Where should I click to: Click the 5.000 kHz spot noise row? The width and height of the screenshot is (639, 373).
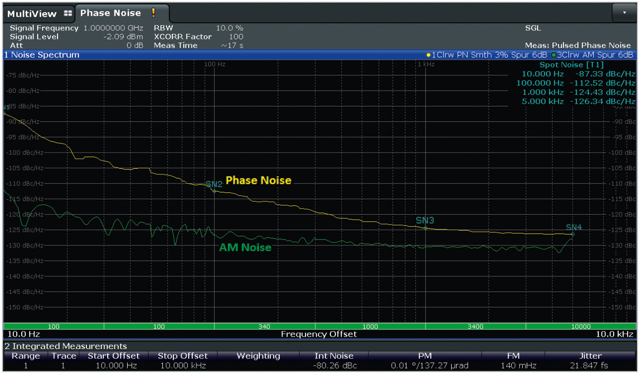click(578, 101)
